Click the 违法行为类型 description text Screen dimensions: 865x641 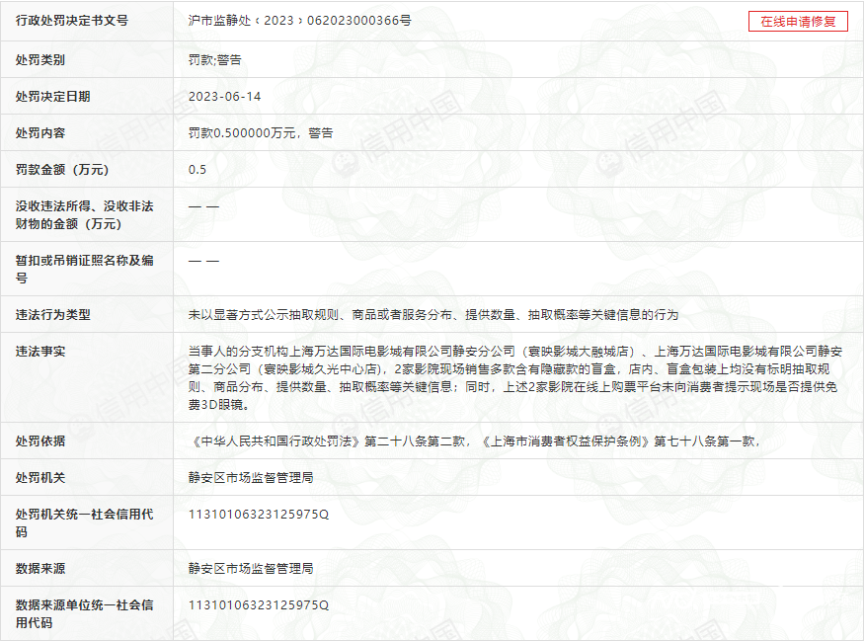click(433, 315)
